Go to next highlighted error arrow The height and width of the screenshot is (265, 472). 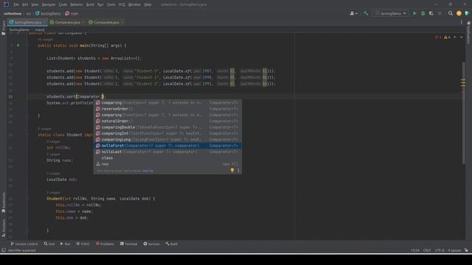tap(461, 38)
